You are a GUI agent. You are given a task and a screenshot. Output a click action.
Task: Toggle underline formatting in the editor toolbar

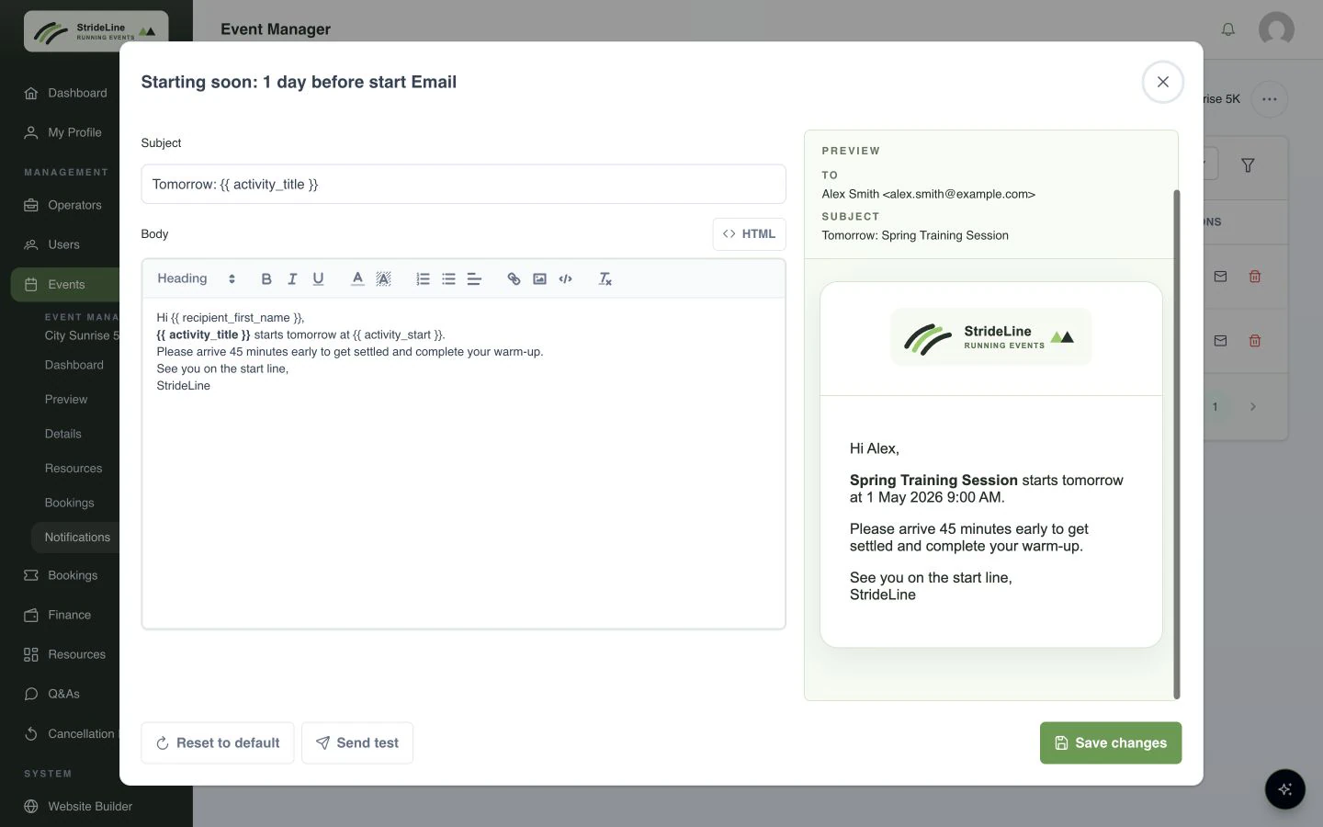318,278
